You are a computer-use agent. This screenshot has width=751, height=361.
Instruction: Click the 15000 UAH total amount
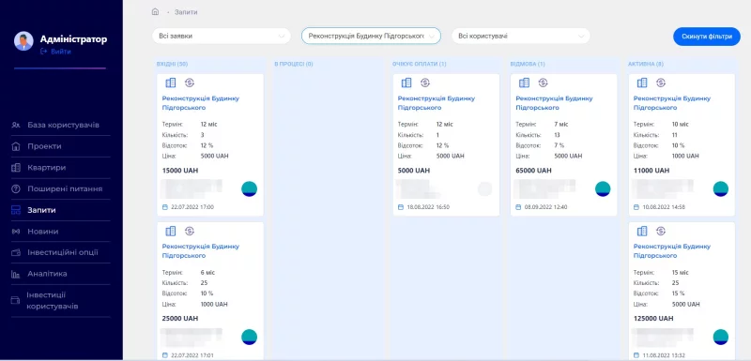(x=180, y=171)
